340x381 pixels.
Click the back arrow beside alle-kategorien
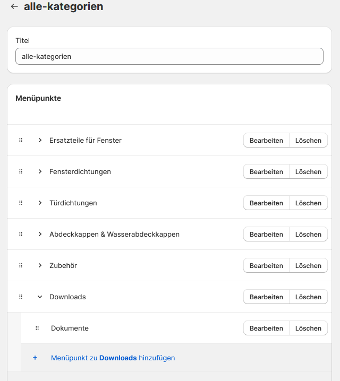(14, 7)
